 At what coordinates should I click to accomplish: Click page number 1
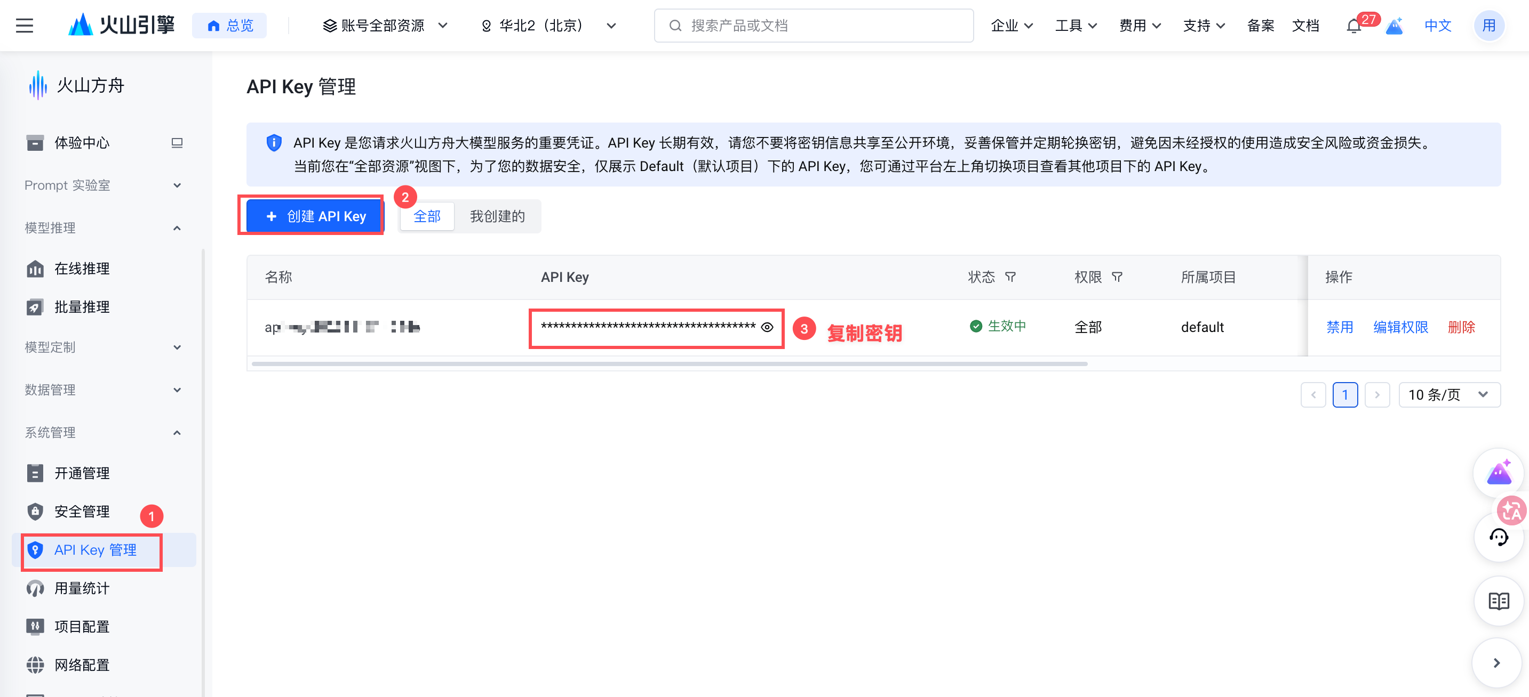[1345, 395]
